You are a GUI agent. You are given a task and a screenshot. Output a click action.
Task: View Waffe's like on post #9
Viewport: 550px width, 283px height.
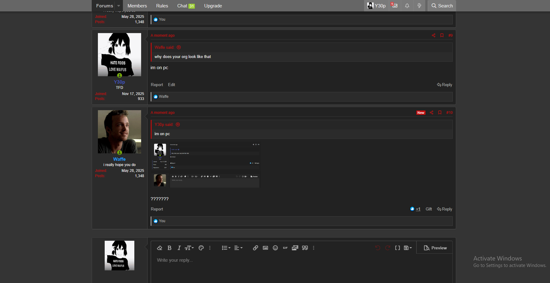click(x=164, y=97)
